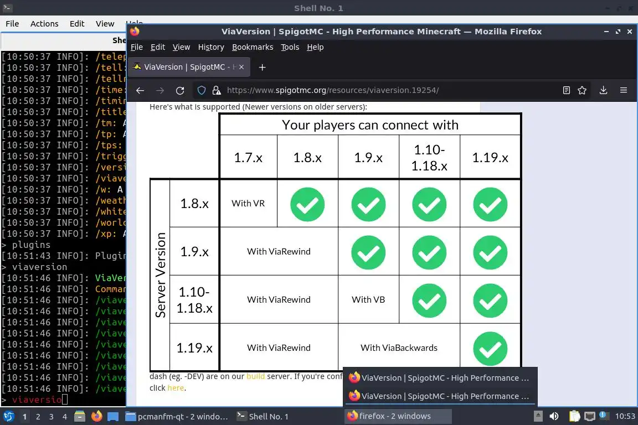The height and width of the screenshot is (425, 638).
Task: Open the clipboard tray icon
Action: pos(574,416)
